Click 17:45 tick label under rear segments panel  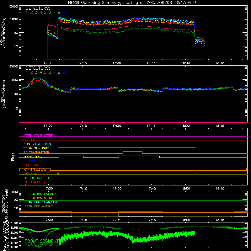tap(151, 126)
